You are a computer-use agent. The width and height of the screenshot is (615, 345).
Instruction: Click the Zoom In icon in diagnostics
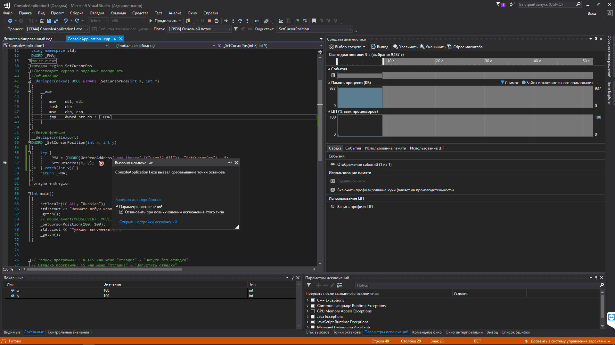click(396, 47)
